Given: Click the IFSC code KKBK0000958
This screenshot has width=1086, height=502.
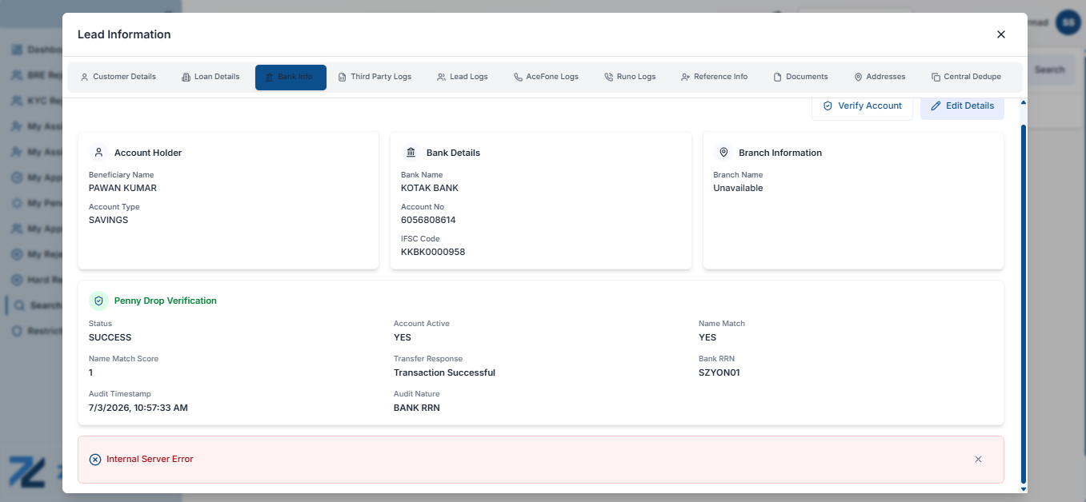Looking at the screenshot, I should pos(433,252).
